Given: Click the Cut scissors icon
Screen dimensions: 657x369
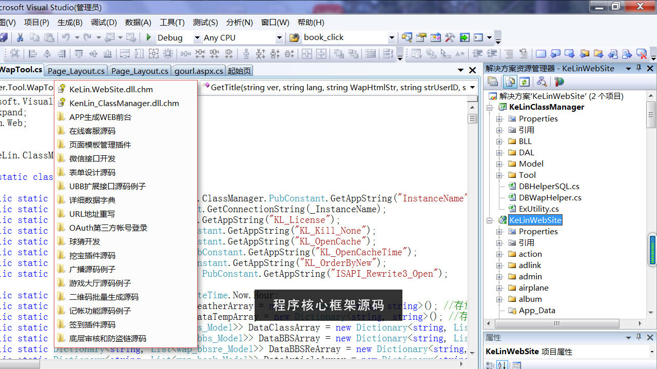Looking at the screenshot, I should coord(20,37).
